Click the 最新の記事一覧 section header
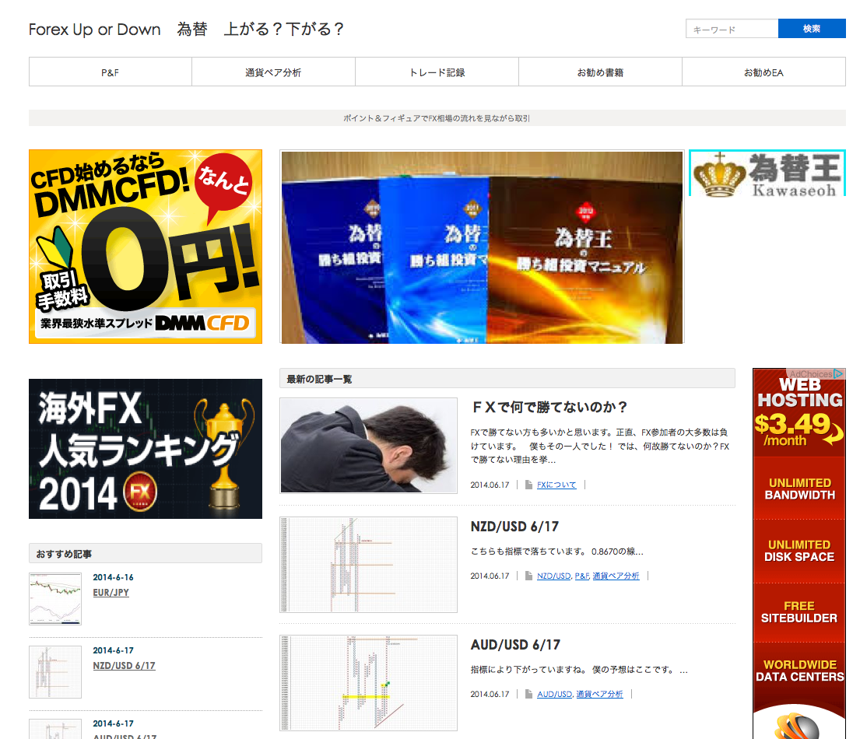This screenshot has width=867, height=739. pos(507,379)
